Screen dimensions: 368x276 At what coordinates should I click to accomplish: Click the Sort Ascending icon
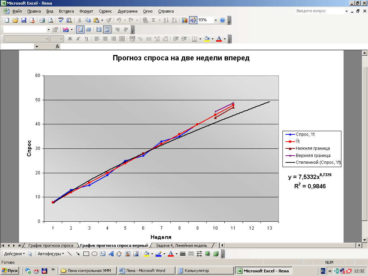tap(166, 20)
